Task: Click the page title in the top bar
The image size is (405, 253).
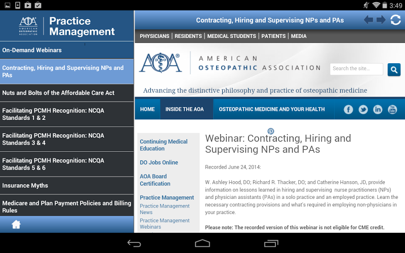Action: click(x=270, y=20)
